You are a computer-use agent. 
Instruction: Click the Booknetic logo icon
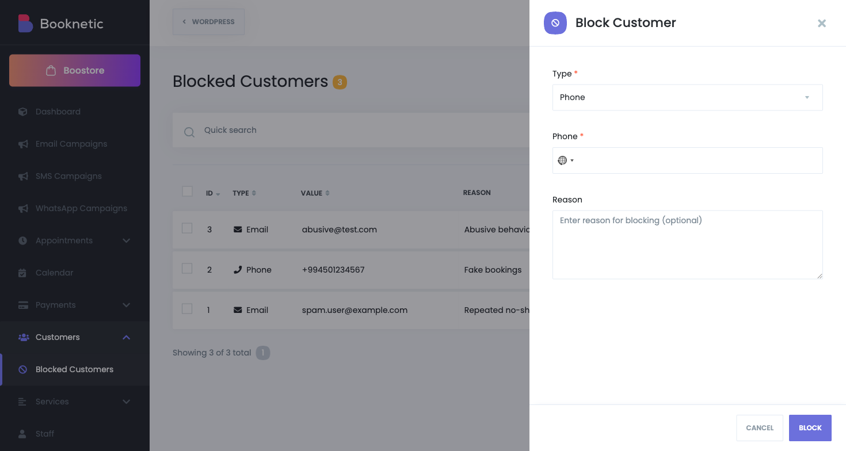[25, 24]
